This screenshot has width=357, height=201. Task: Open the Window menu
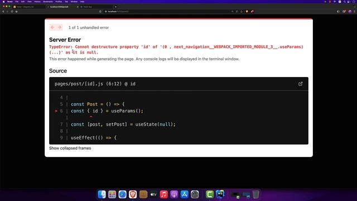click(x=74, y=2)
